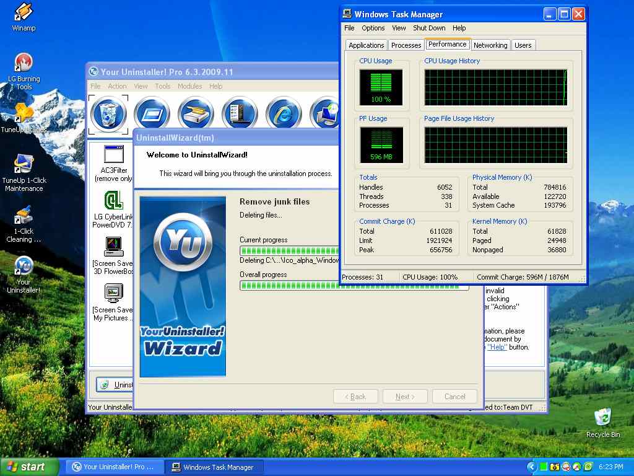Click the Commit Charge 596M / 1876M status
The image size is (634, 476).
click(x=523, y=277)
